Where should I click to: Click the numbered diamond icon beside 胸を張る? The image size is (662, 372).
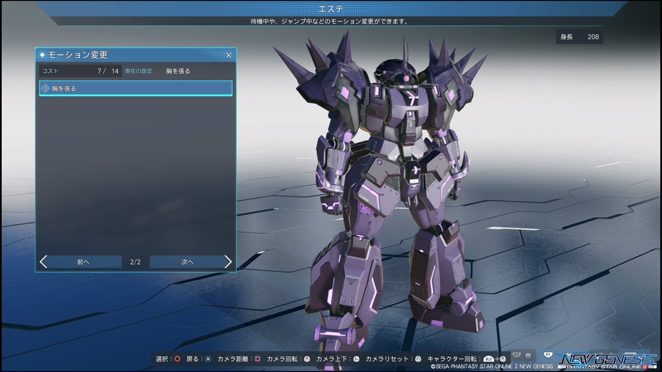click(46, 88)
